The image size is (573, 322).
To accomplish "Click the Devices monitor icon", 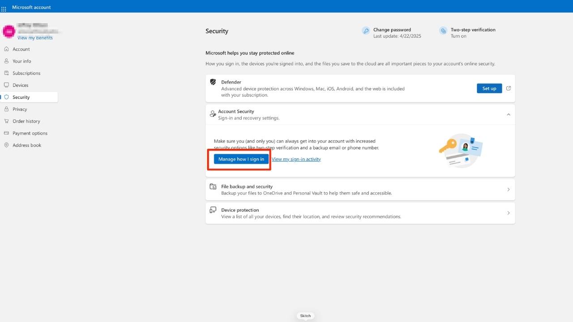I will coord(6,85).
